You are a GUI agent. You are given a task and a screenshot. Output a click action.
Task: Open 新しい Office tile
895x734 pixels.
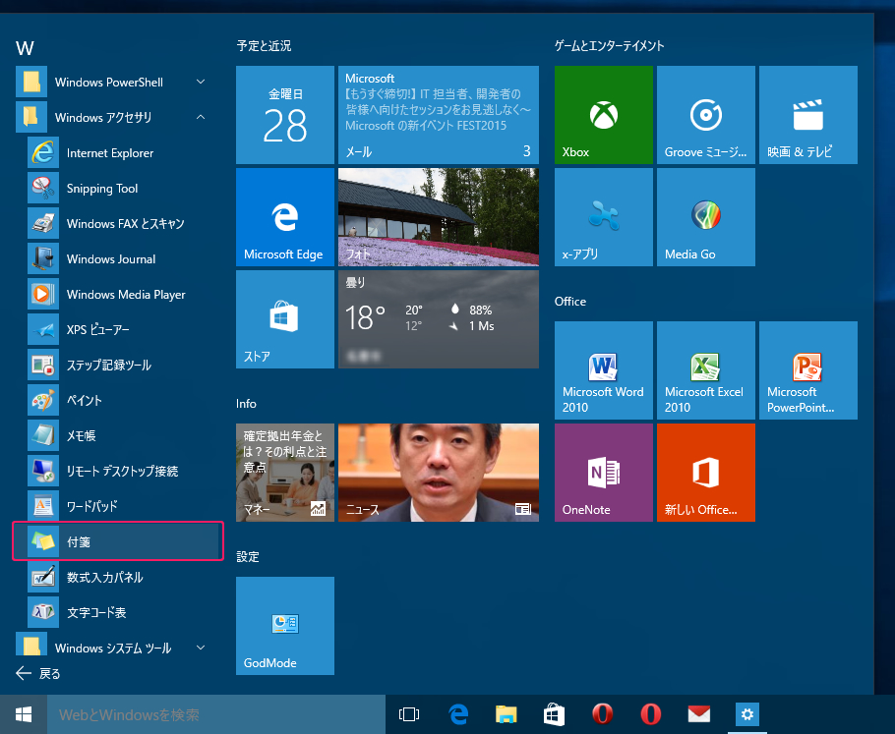(705, 473)
